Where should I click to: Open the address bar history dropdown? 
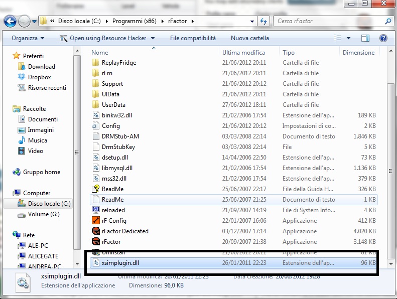(x=252, y=21)
